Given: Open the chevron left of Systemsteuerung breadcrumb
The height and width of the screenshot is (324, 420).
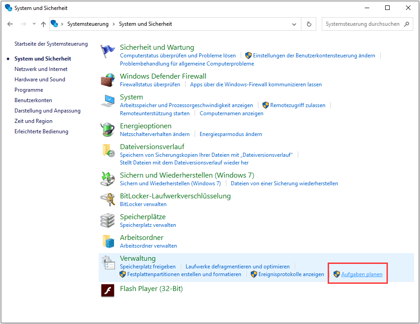Looking at the screenshot, I should (62, 24).
